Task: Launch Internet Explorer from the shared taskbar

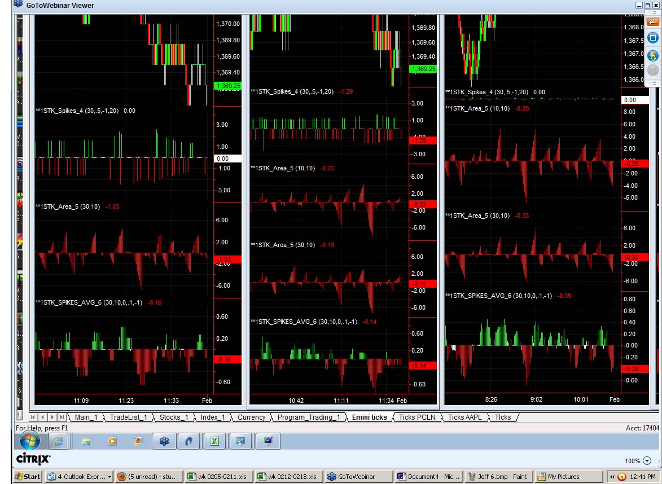Action: pyautogui.click(x=58, y=441)
